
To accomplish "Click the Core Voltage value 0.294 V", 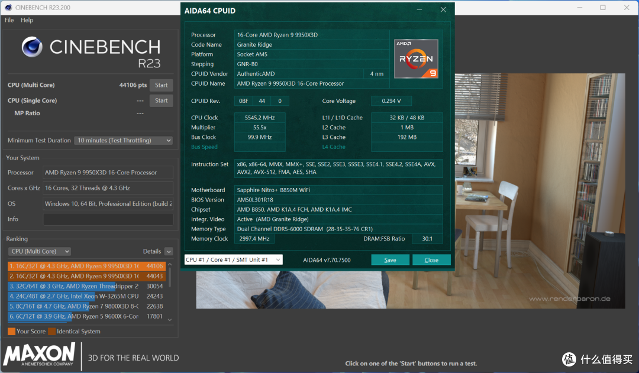I will click(x=391, y=101).
